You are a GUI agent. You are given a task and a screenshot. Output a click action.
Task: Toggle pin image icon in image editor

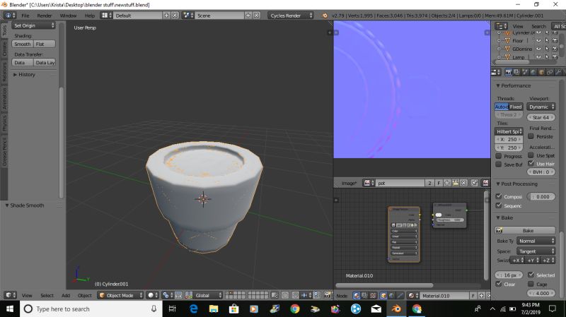[x=474, y=183]
